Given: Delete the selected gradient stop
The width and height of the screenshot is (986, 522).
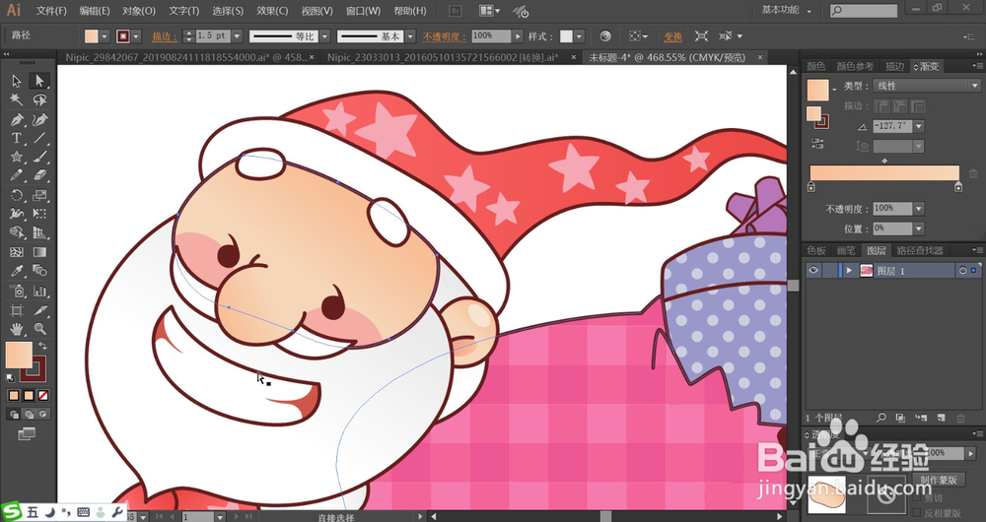Looking at the screenshot, I should pyautogui.click(x=973, y=173).
